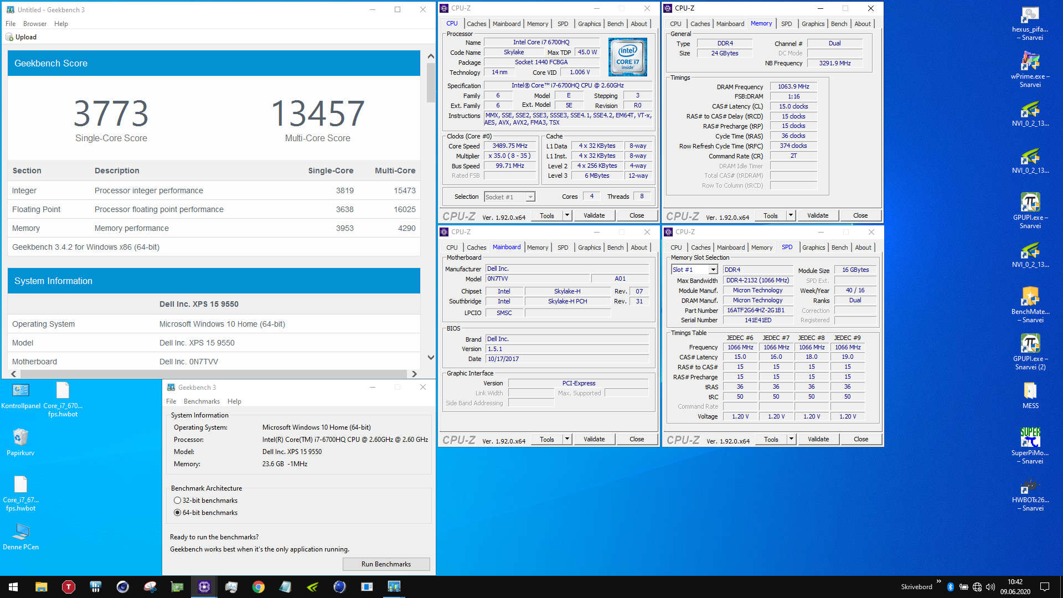The width and height of the screenshot is (1063, 598).
Task: Click the Bluetooth tray icon
Action: click(951, 587)
